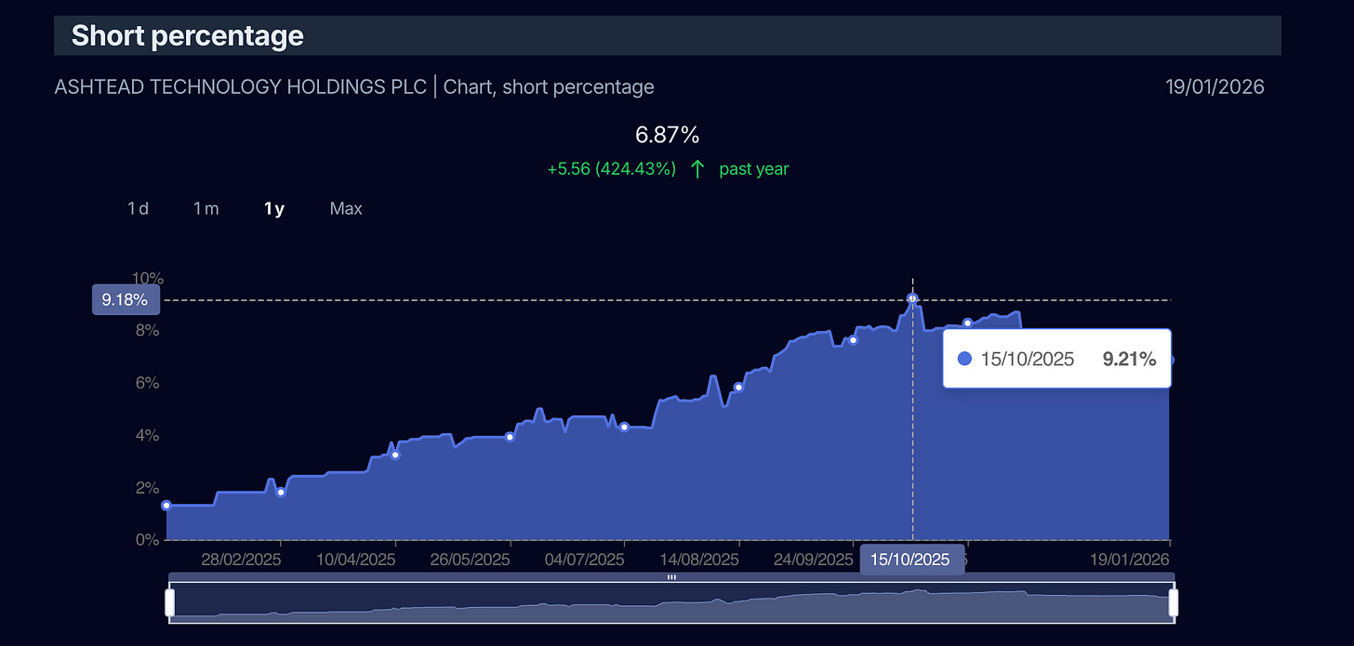Click the 10% y-axis label
Screen dimensions: 1354x646
147,278
